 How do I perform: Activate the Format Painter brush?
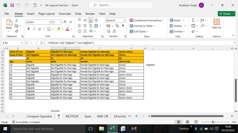(16, 31)
